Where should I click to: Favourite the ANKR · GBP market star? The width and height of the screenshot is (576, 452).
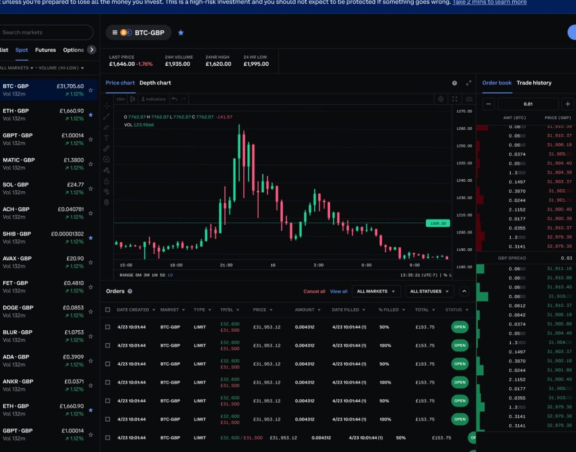(x=91, y=385)
